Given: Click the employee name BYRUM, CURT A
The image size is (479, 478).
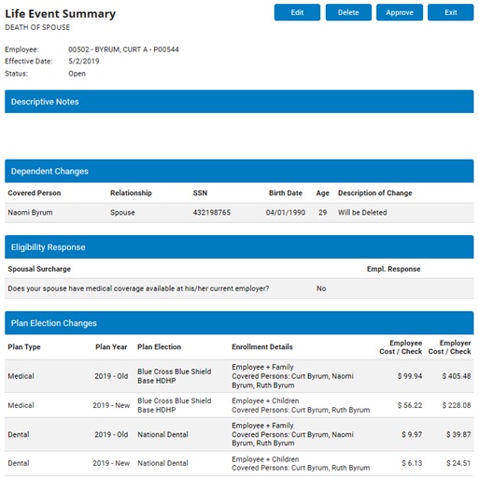Looking at the screenshot, I should (121, 49).
